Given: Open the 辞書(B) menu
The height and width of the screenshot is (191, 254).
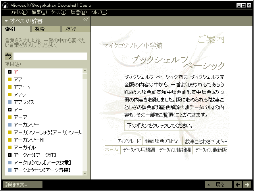Looking at the screenshot, I should point(79,12).
